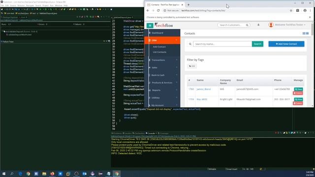315x177 pixels.
Task: Select List Contacts under CRM
Action: (159, 52)
